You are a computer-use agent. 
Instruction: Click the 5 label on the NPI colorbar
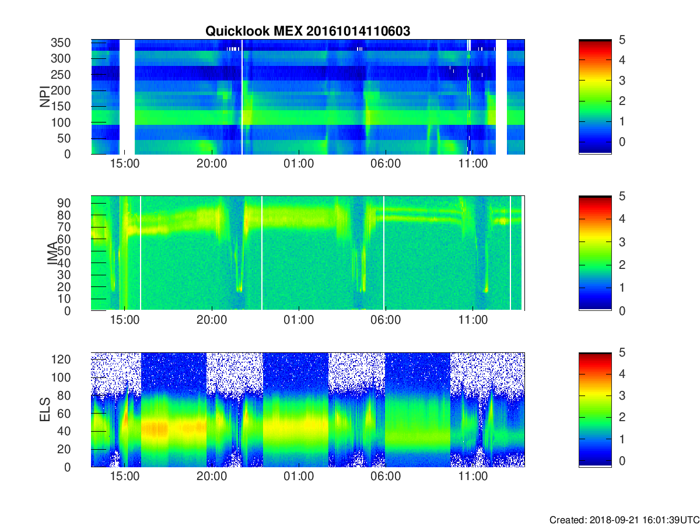coord(622,40)
